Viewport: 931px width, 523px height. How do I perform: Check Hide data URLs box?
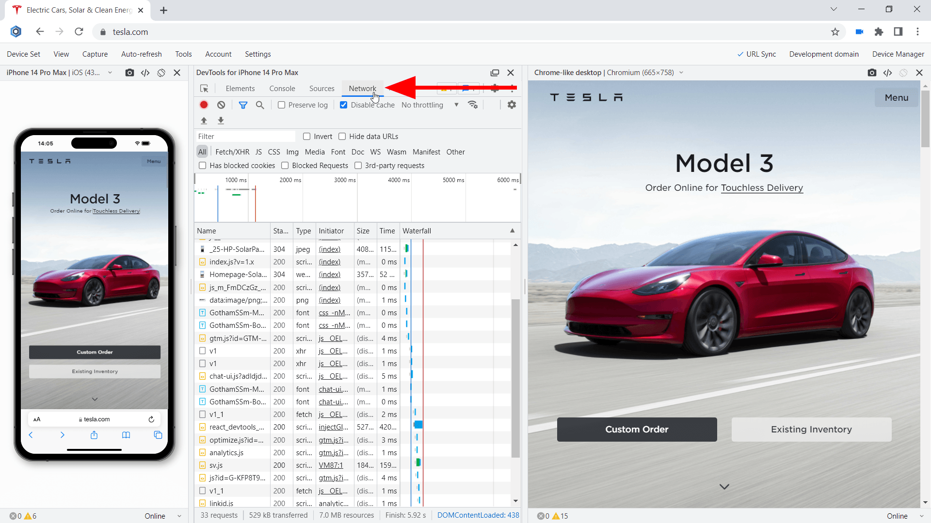(342, 137)
